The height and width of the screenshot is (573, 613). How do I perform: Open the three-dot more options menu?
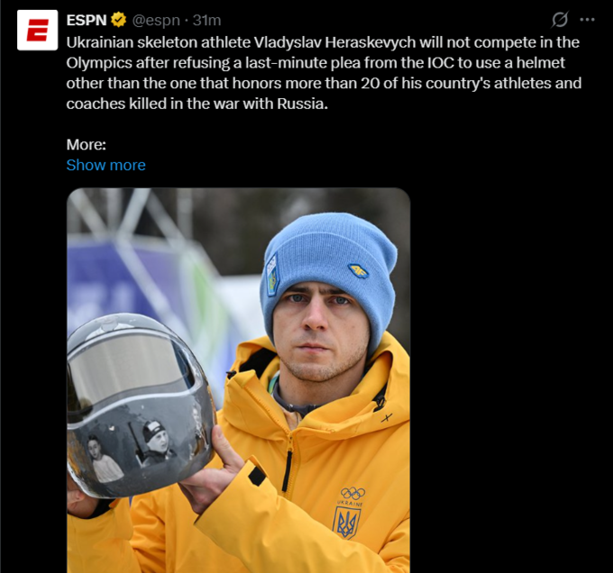click(x=587, y=20)
